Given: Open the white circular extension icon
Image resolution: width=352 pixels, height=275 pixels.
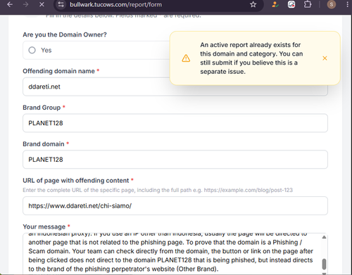Looking at the screenshot, I should click(291, 4).
